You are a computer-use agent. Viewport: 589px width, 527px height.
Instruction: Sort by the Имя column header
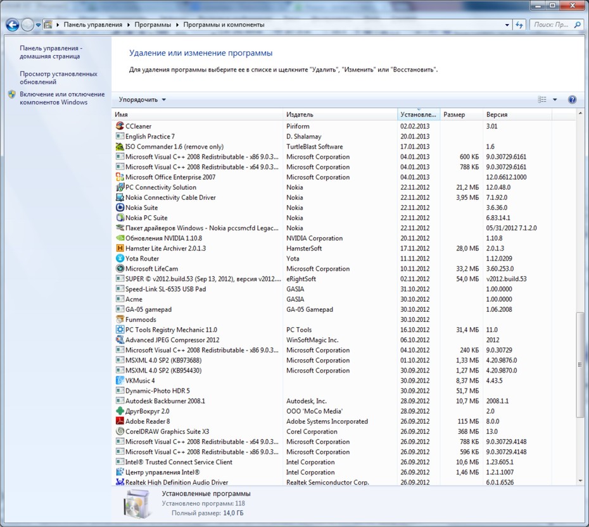[x=197, y=115]
